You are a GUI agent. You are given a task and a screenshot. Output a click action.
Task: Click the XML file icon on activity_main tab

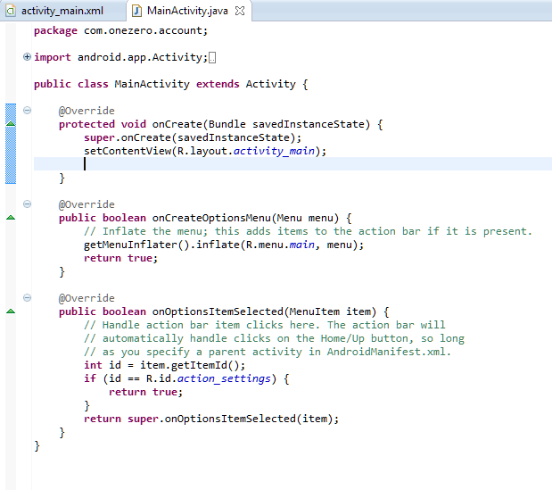[11, 11]
